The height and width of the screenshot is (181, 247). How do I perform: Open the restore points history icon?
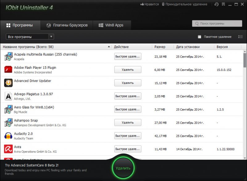click(x=216, y=4)
